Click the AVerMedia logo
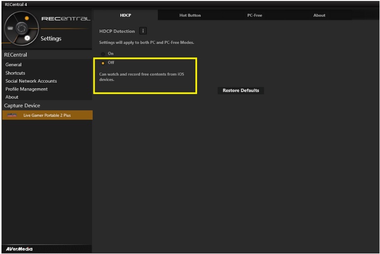The image size is (380, 254). (19, 249)
